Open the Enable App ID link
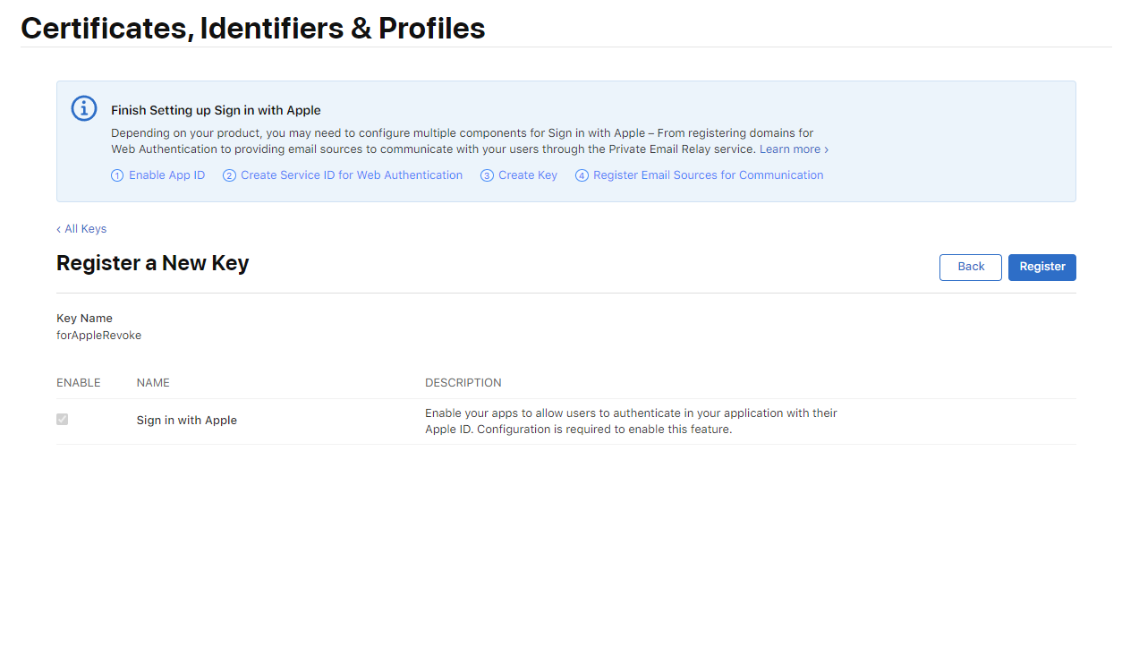Image resolution: width=1122 pixels, height=664 pixels. [166, 175]
